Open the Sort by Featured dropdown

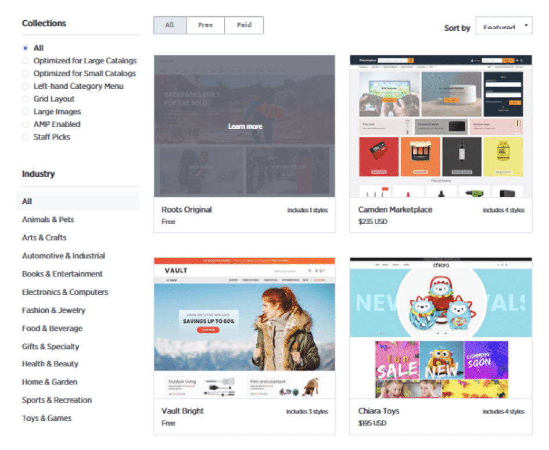pos(503,26)
